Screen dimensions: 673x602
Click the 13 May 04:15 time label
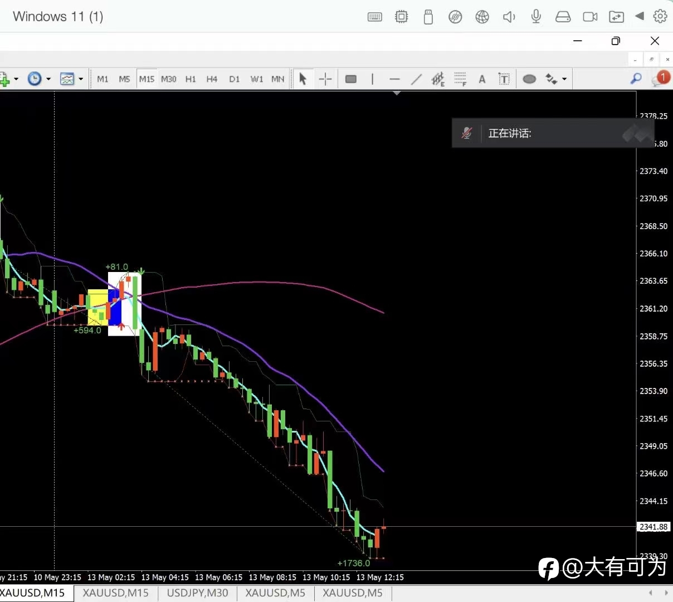(x=165, y=577)
